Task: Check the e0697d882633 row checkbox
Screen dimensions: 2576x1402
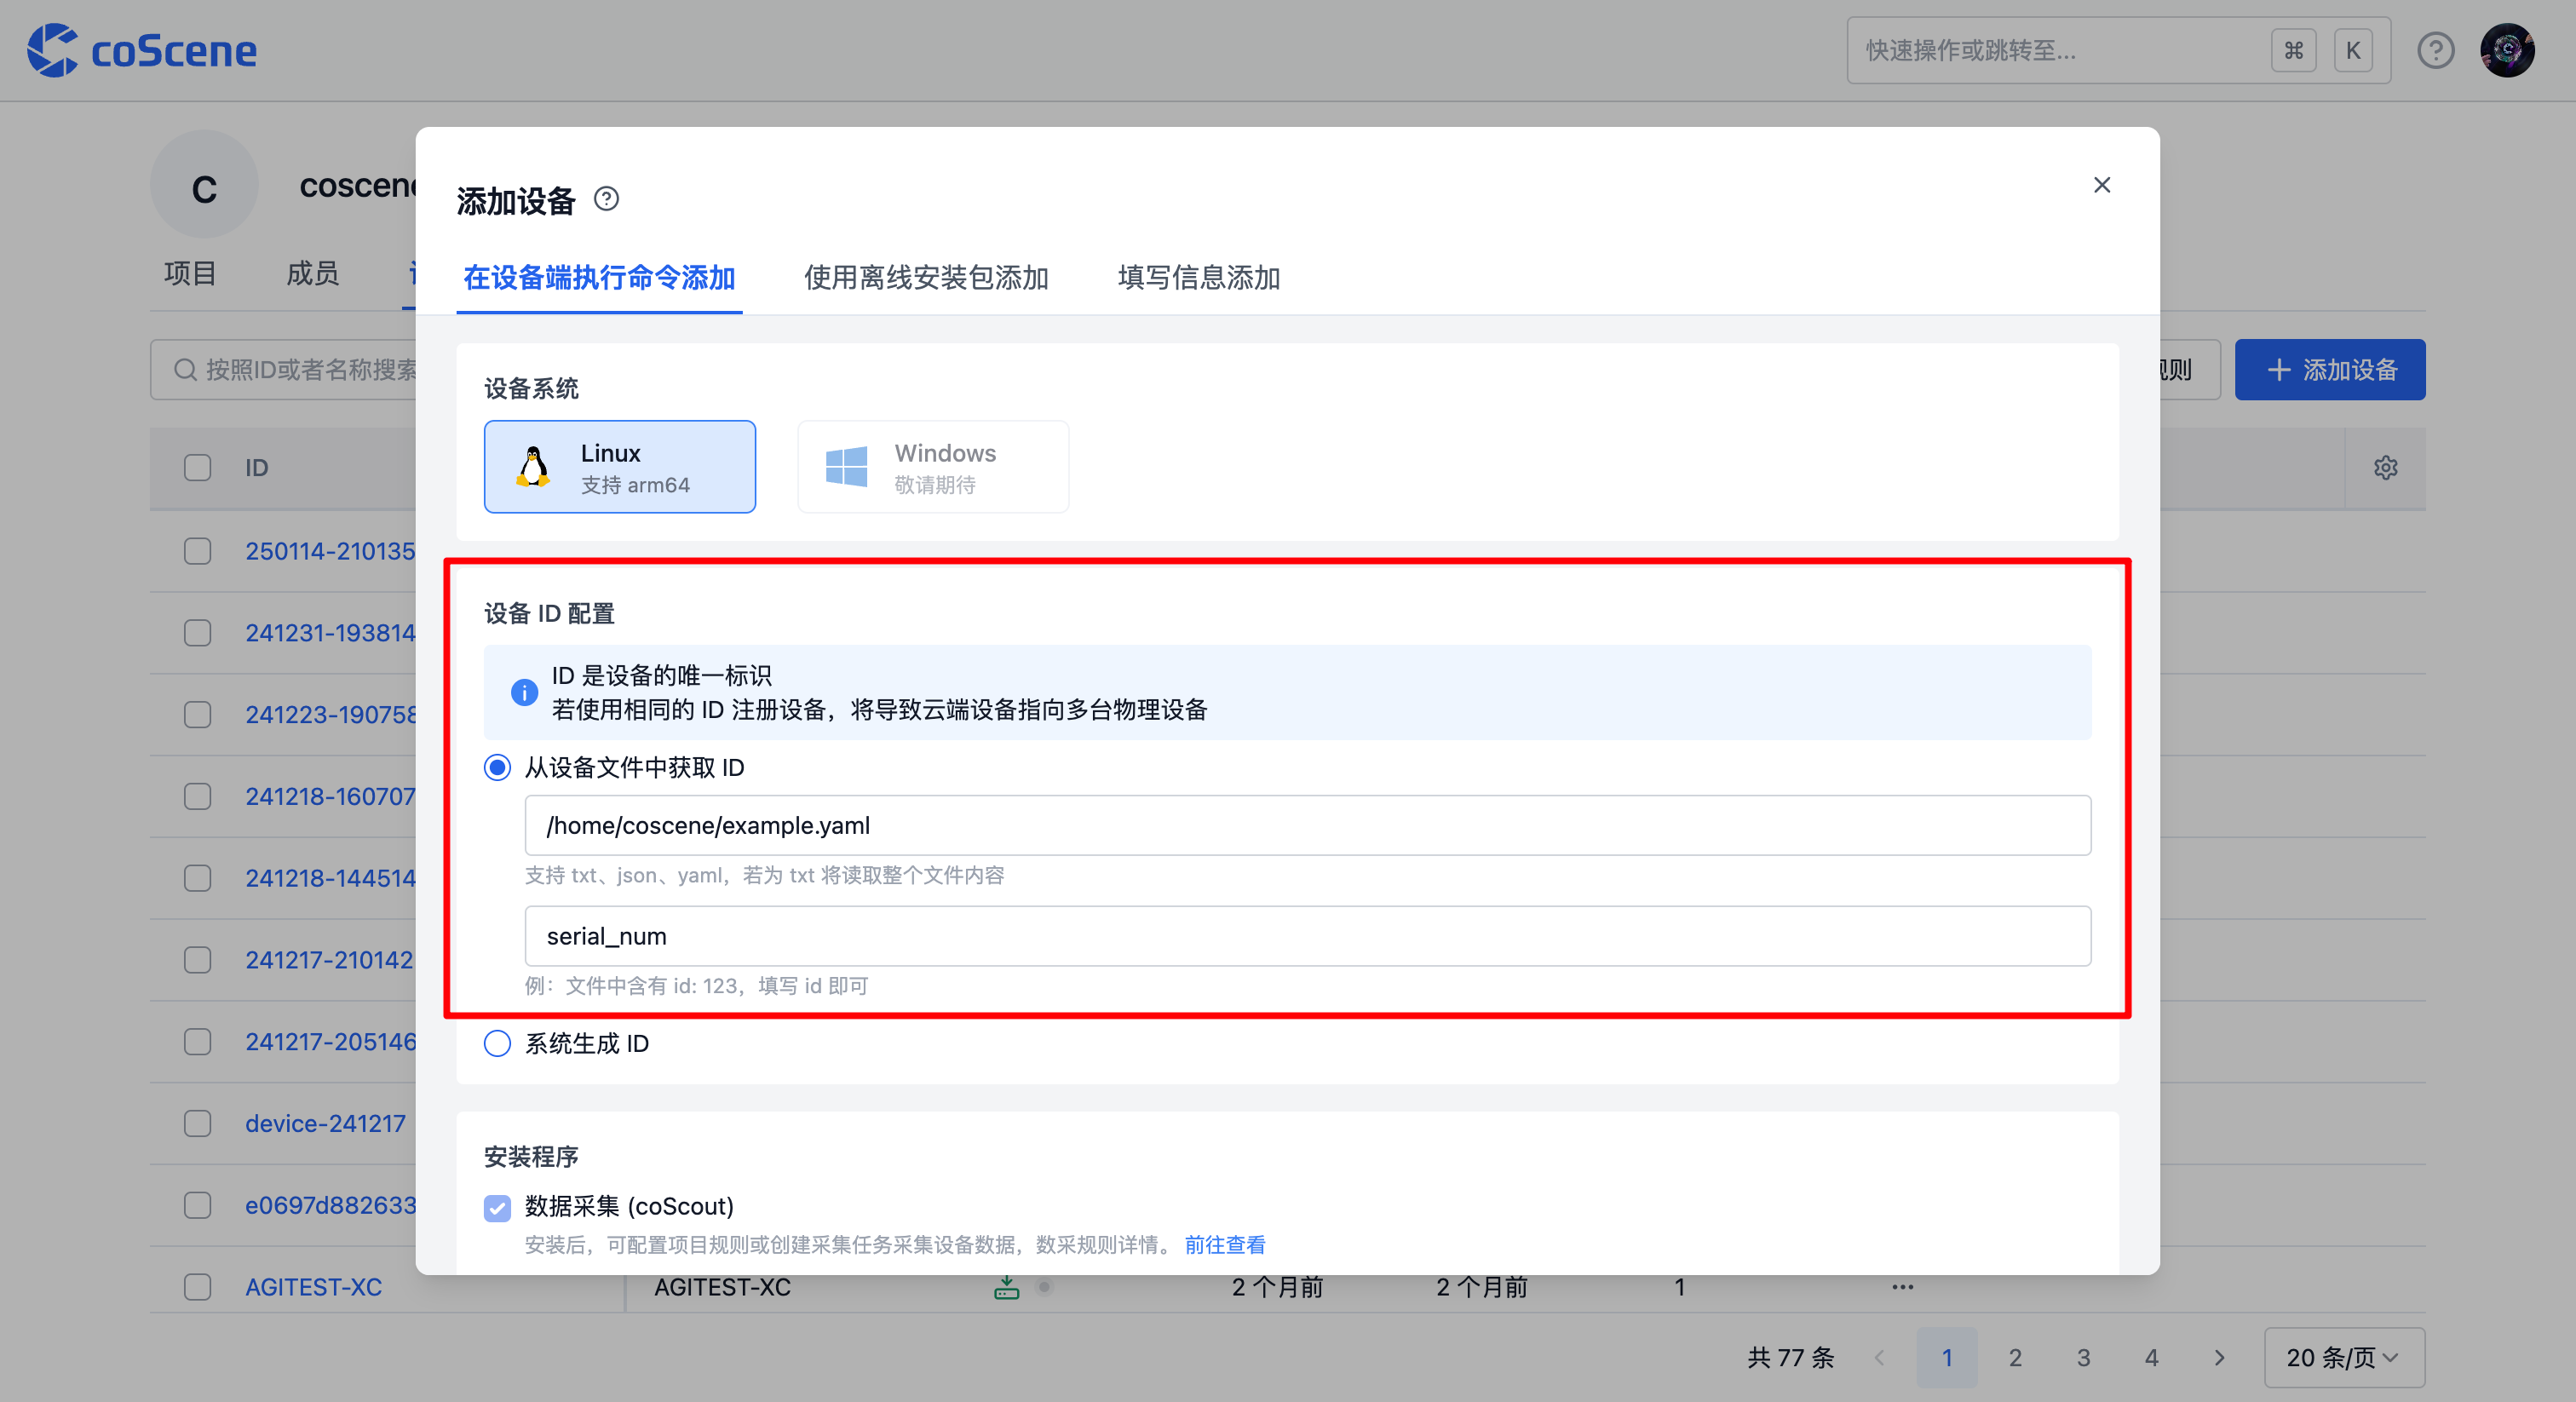Action: (x=198, y=1205)
